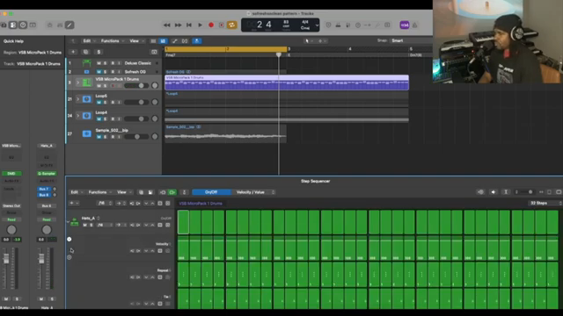Expand the Loop5 track stack
The image size is (563, 316).
tap(78, 99)
